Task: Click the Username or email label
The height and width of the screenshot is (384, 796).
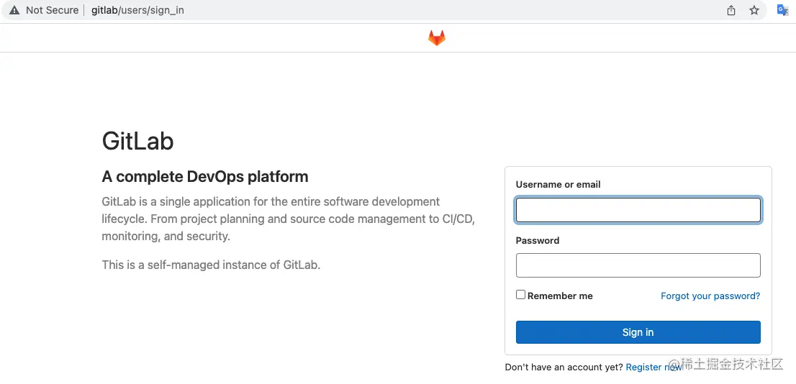Action: point(558,185)
